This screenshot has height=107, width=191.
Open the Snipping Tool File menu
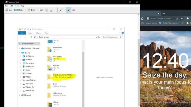tap(6, 6)
